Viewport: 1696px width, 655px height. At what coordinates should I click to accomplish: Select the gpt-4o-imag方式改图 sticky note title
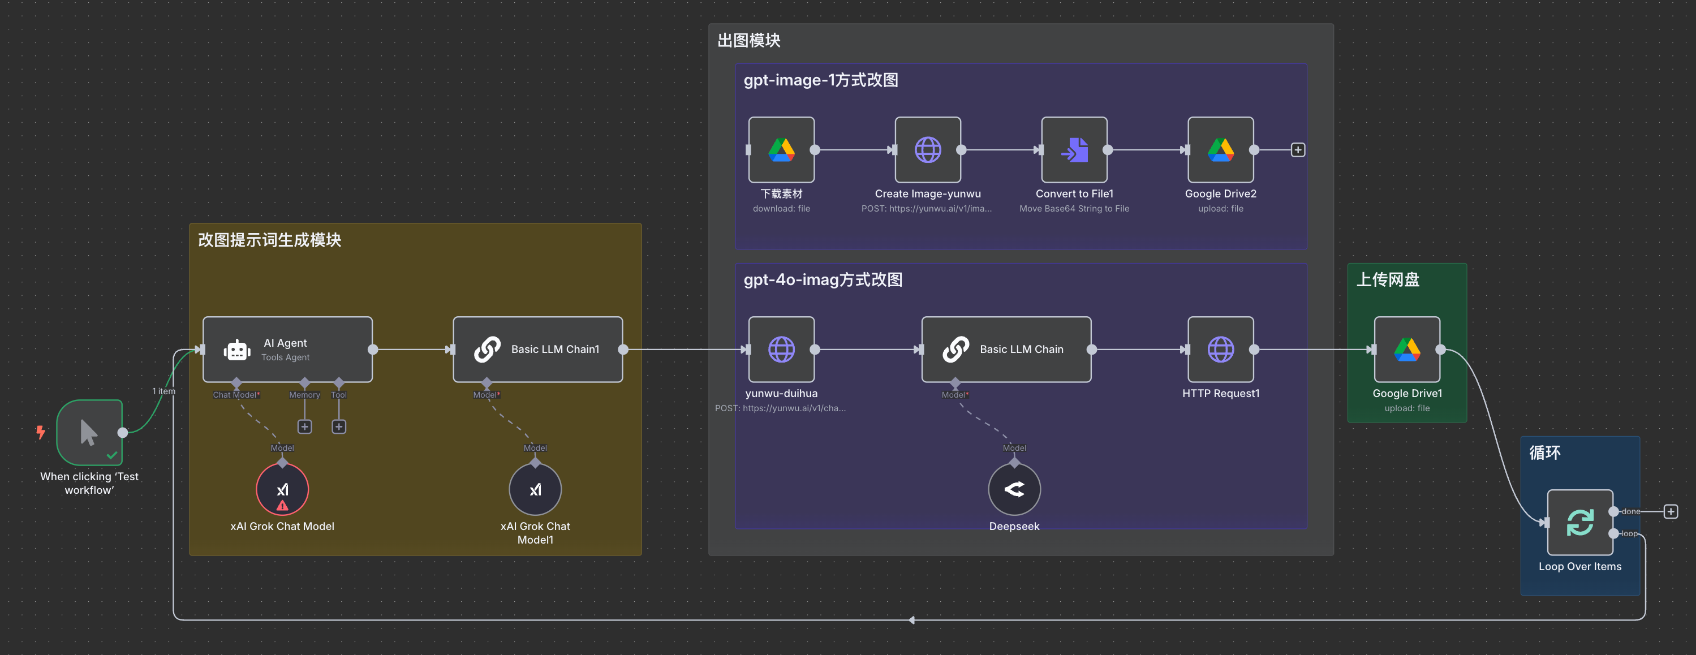(x=823, y=280)
